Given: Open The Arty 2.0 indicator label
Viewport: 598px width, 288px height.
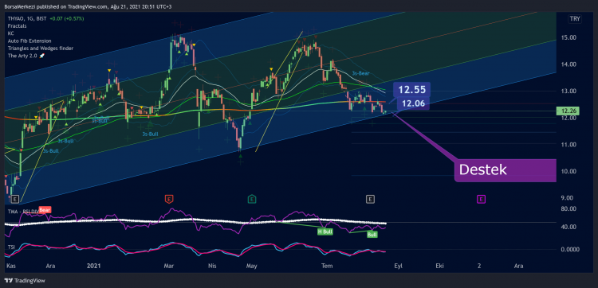Looking at the screenshot, I should (x=26, y=56).
